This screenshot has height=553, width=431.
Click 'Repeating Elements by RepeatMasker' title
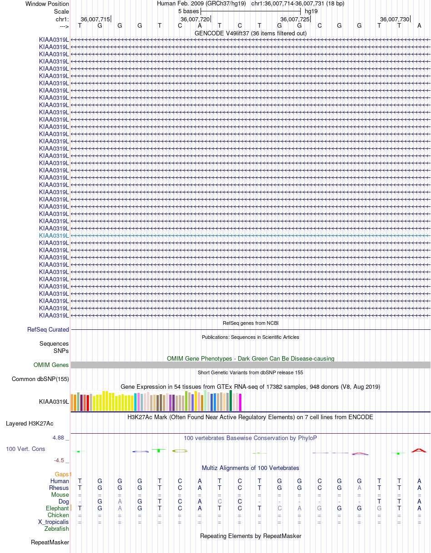[x=250, y=536]
